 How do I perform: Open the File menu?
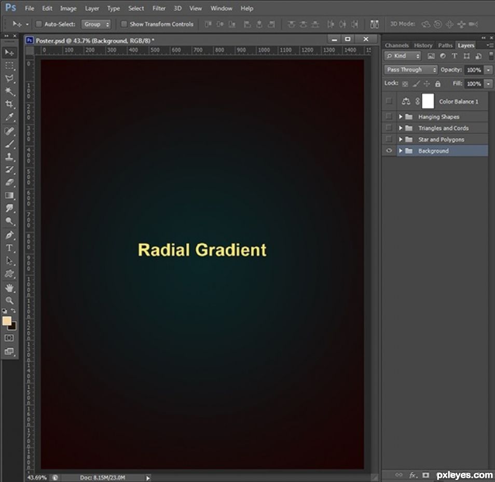(30, 8)
